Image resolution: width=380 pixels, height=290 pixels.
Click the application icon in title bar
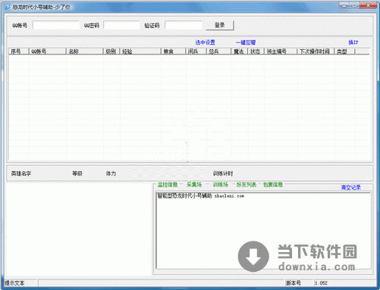pyautogui.click(x=8, y=7)
